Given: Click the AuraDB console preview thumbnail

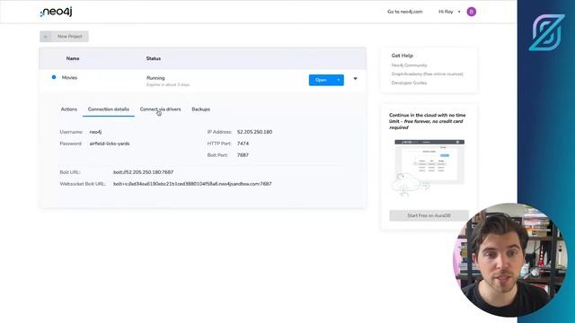Looking at the screenshot, I should [x=429, y=168].
